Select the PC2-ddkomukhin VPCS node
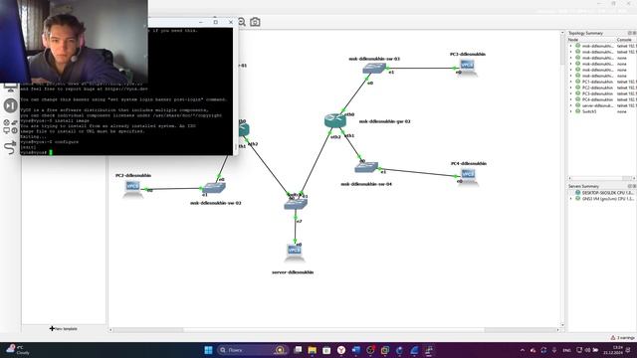This screenshot has height=358, width=637. point(132,188)
